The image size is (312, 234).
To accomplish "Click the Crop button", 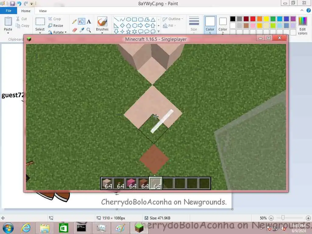I will [55, 19].
